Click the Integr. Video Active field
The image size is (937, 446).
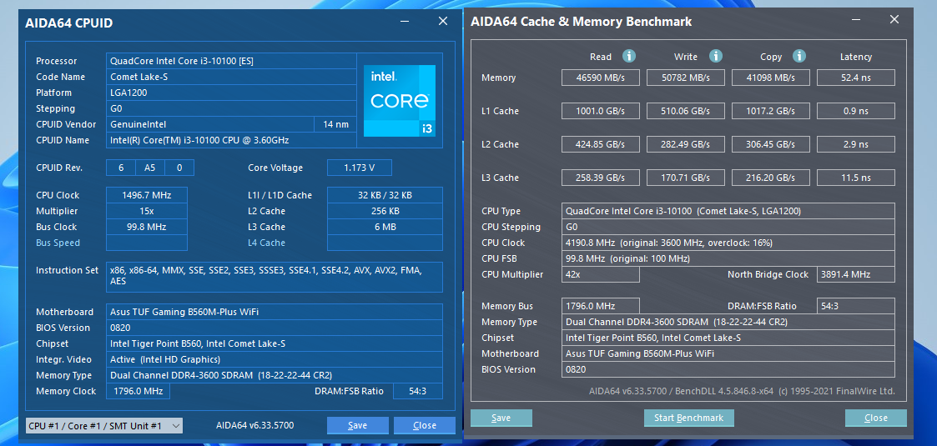click(x=275, y=359)
